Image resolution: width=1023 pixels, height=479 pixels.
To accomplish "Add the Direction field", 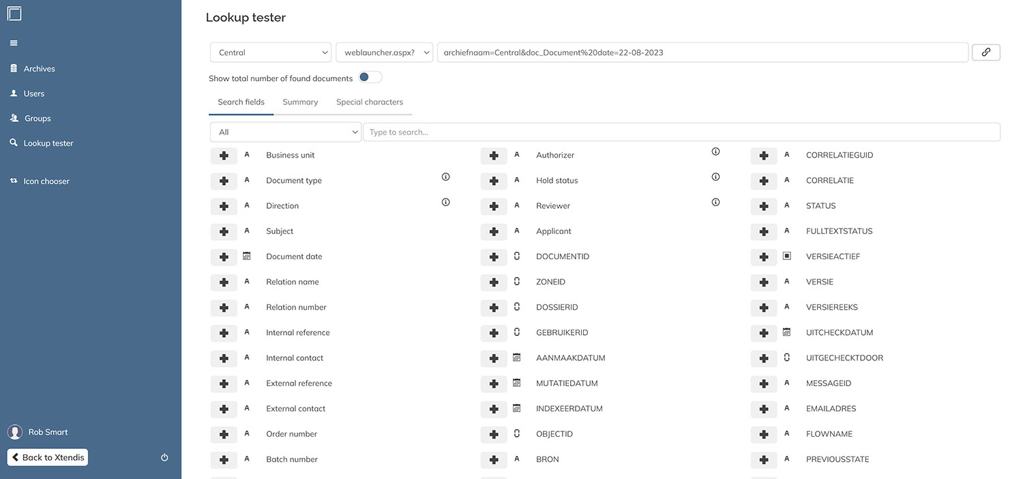I will (x=224, y=206).
